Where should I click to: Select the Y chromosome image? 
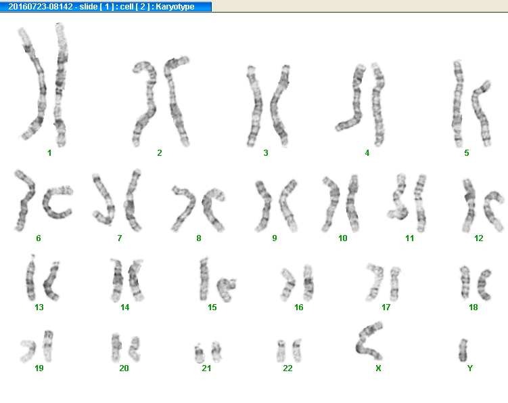click(x=463, y=350)
